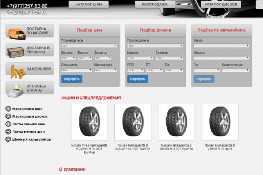Open Маркировки дисков link
The height and width of the screenshot is (175, 263).
(x=30, y=116)
